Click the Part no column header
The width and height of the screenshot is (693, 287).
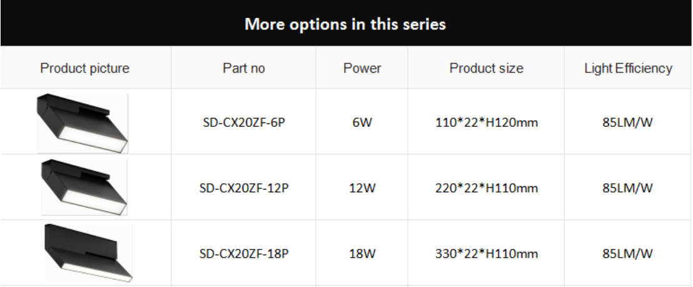pyautogui.click(x=244, y=68)
